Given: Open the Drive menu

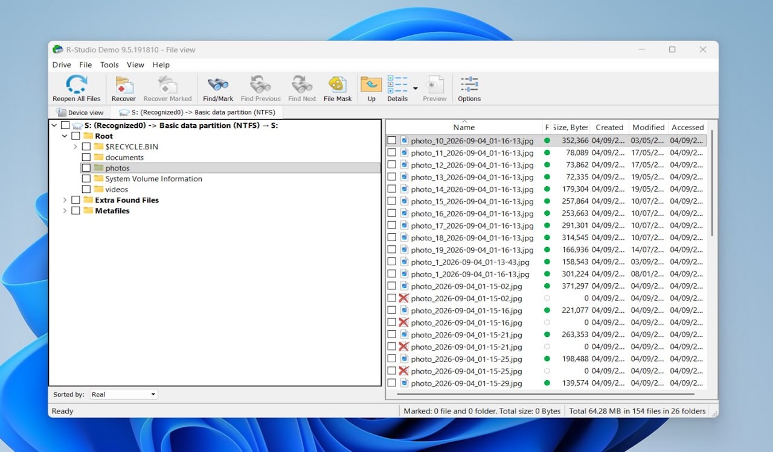Looking at the screenshot, I should 62,64.
